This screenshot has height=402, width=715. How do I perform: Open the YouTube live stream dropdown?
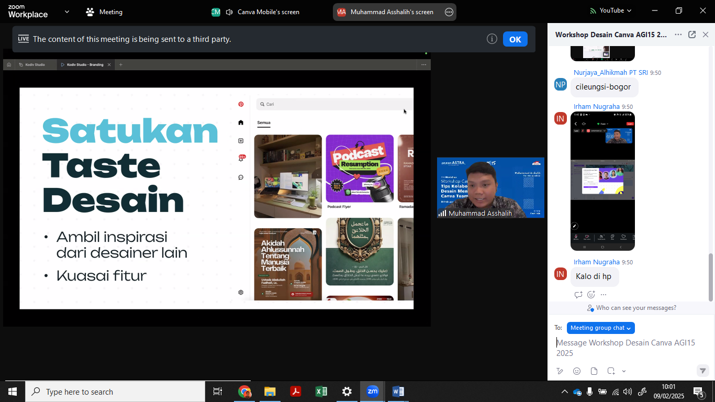click(611, 10)
